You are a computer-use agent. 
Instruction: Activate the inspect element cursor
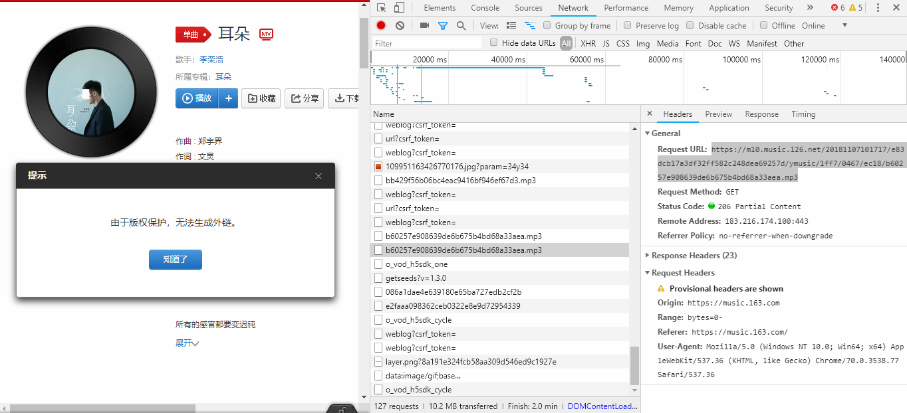tap(380, 7)
